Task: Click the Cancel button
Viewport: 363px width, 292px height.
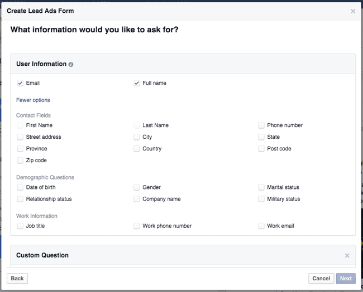Action: pyautogui.click(x=321, y=279)
